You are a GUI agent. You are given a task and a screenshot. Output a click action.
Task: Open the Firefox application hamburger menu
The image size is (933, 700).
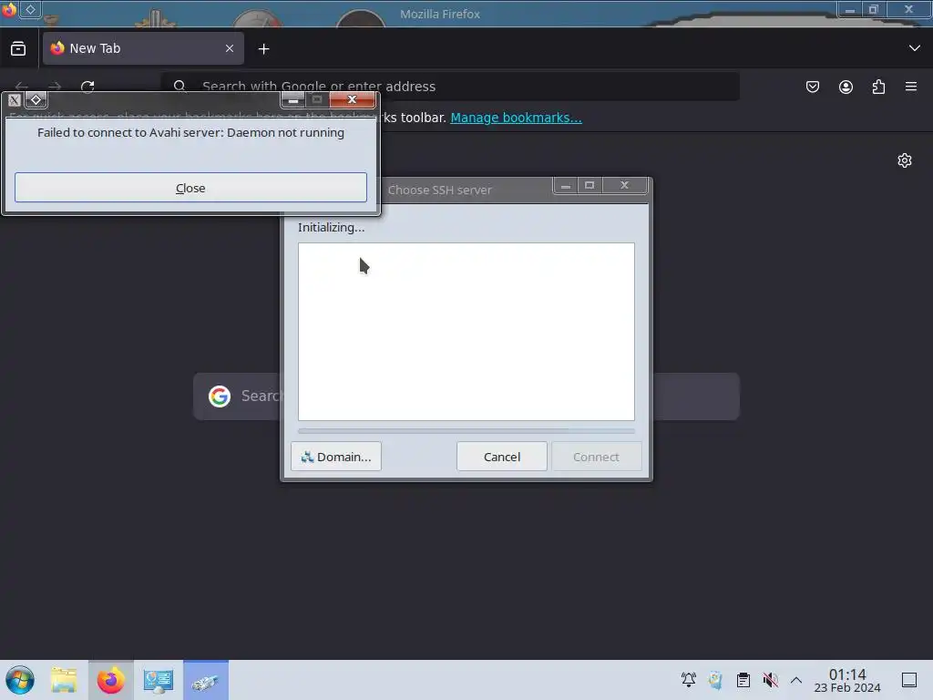tap(911, 87)
